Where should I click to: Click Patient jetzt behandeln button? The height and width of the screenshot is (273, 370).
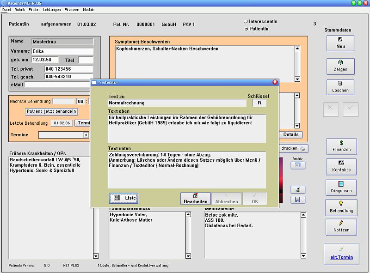pos(51,111)
